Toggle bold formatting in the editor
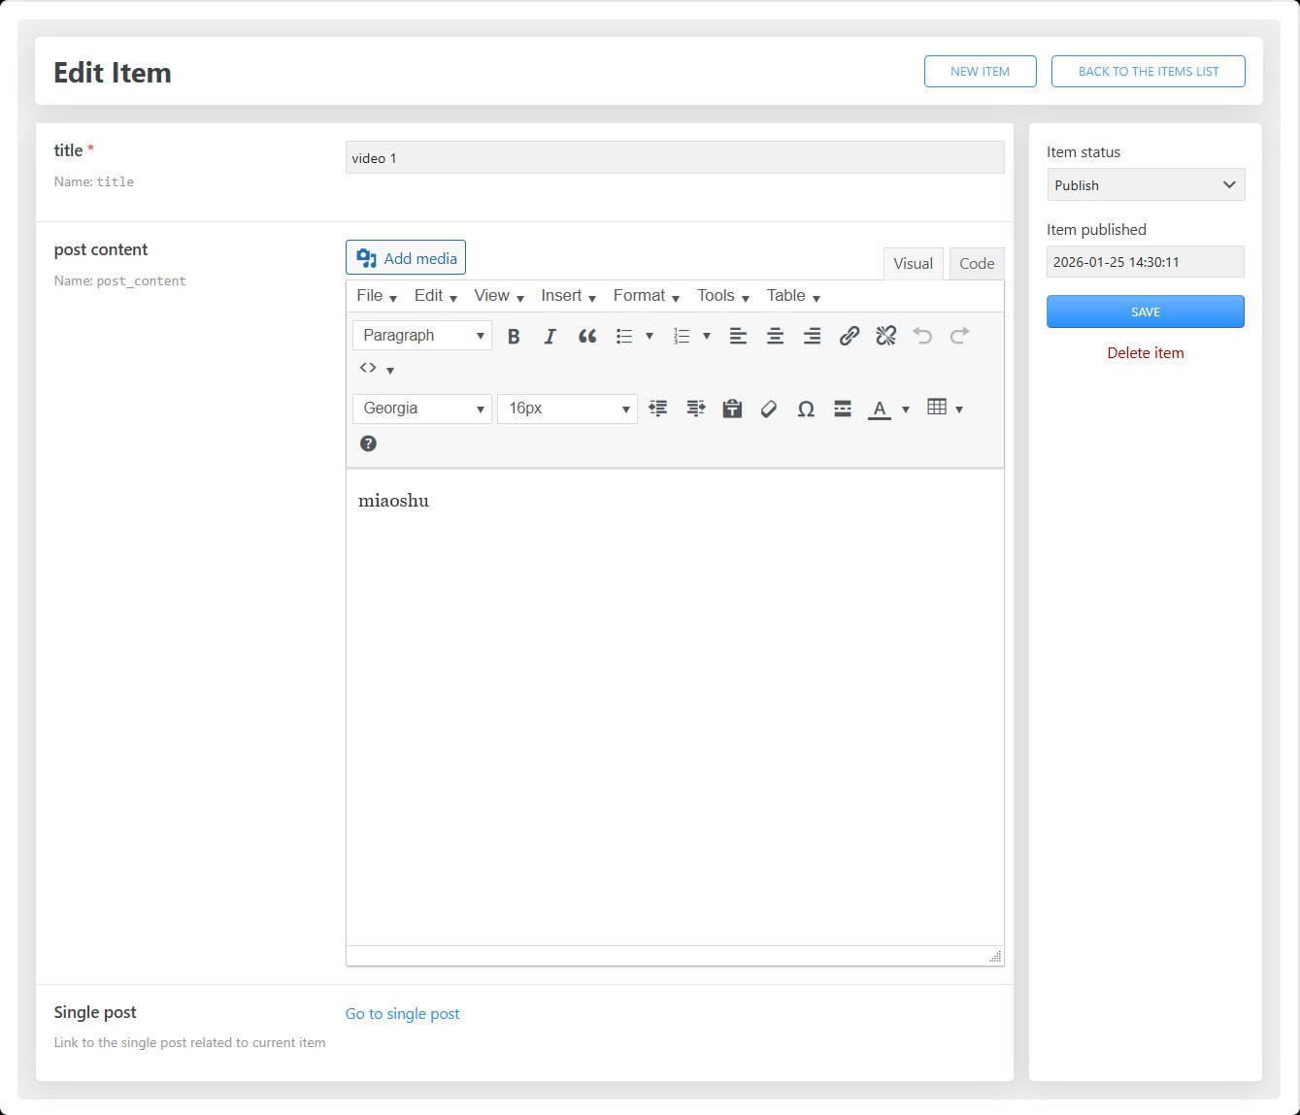The width and height of the screenshot is (1300, 1115). tap(514, 336)
